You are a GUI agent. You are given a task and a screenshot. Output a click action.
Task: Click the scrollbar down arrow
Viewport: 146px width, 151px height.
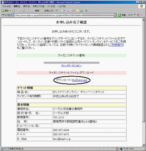(x=143, y=145)
